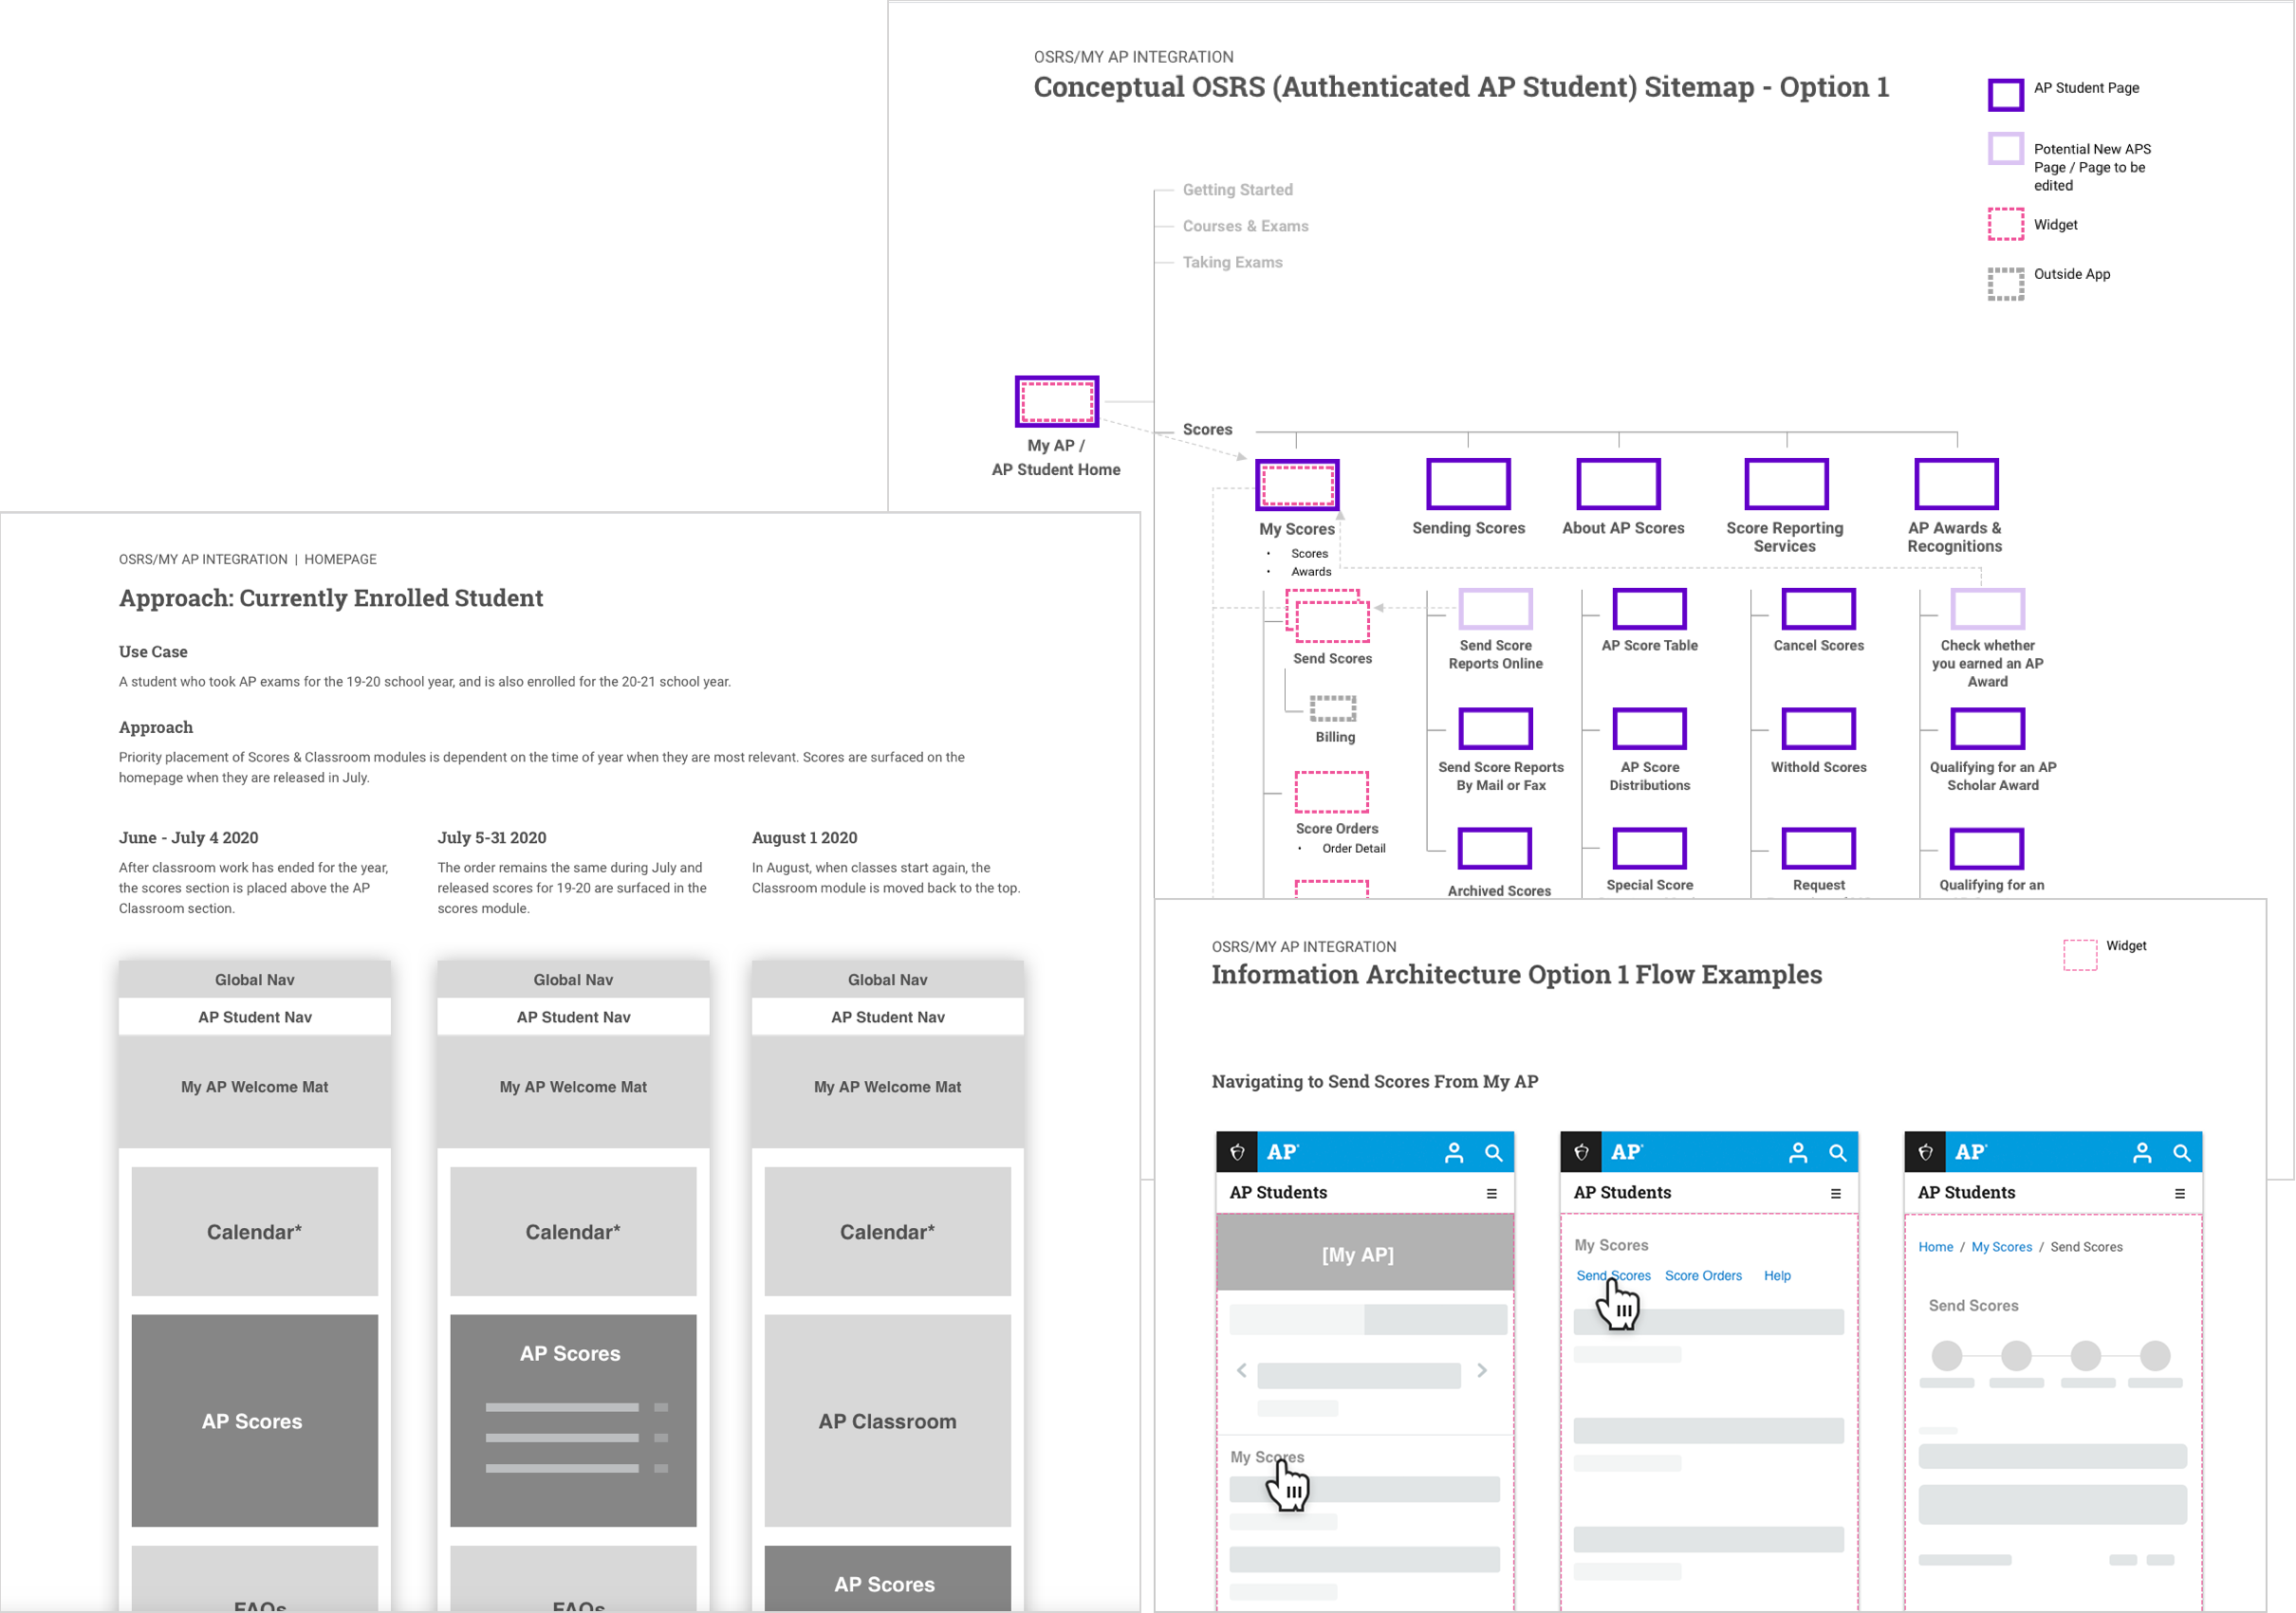
Task: Select the My Scores widget box in sitemap
Action: pyautogui.click(x=1296, y=486)
